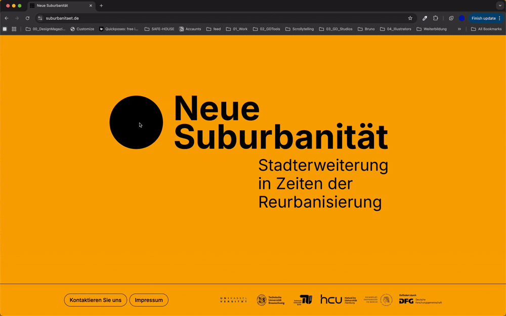Open the Extensions puzzle icon
Screen dimensions: 506x316
point(436,18)
